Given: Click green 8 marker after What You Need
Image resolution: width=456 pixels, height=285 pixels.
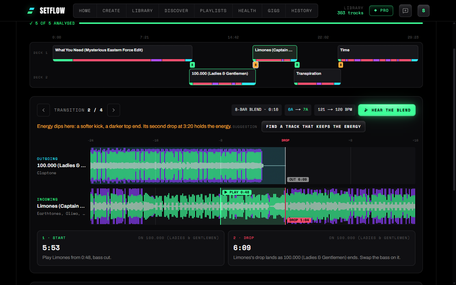Looking at the screenshot, I should (192, 65).
